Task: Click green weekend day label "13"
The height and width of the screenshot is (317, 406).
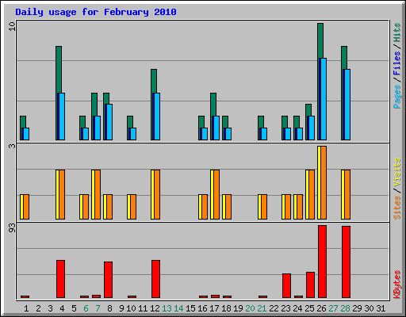Action: click(x=167, y=308)
